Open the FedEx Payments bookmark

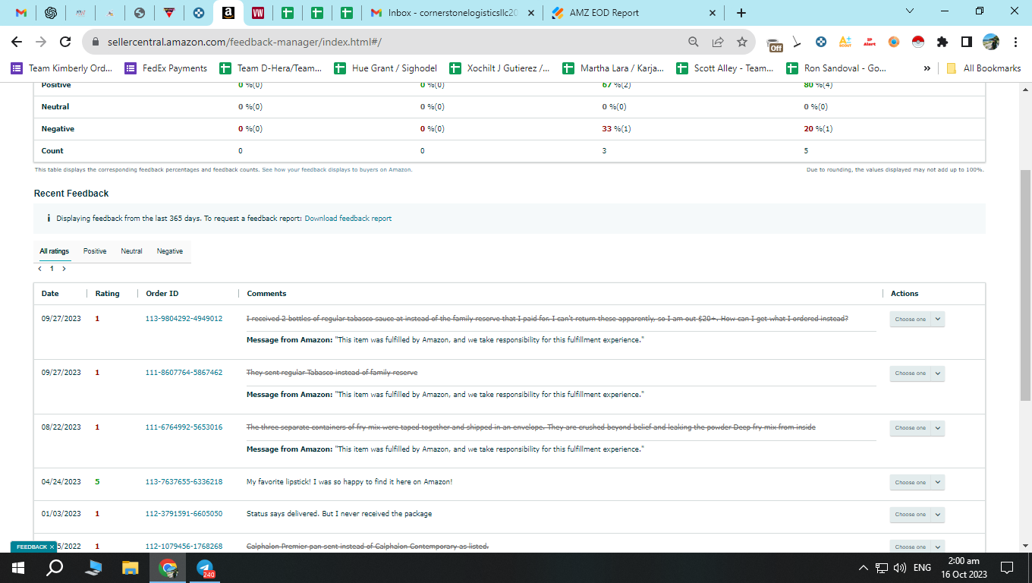(166, 68)
